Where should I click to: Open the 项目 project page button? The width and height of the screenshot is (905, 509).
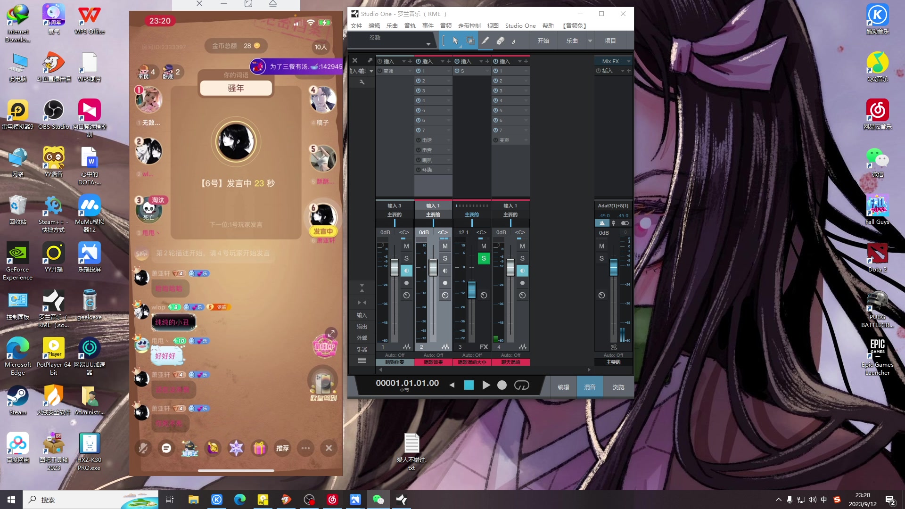(x=610, y=41)
